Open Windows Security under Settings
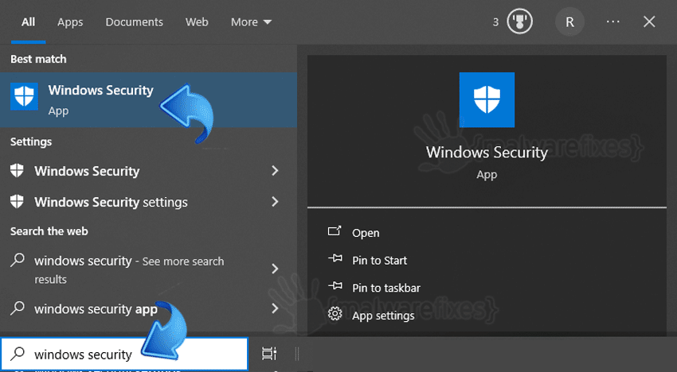Screen dimensions: 677x372 [x=148, y=171]
